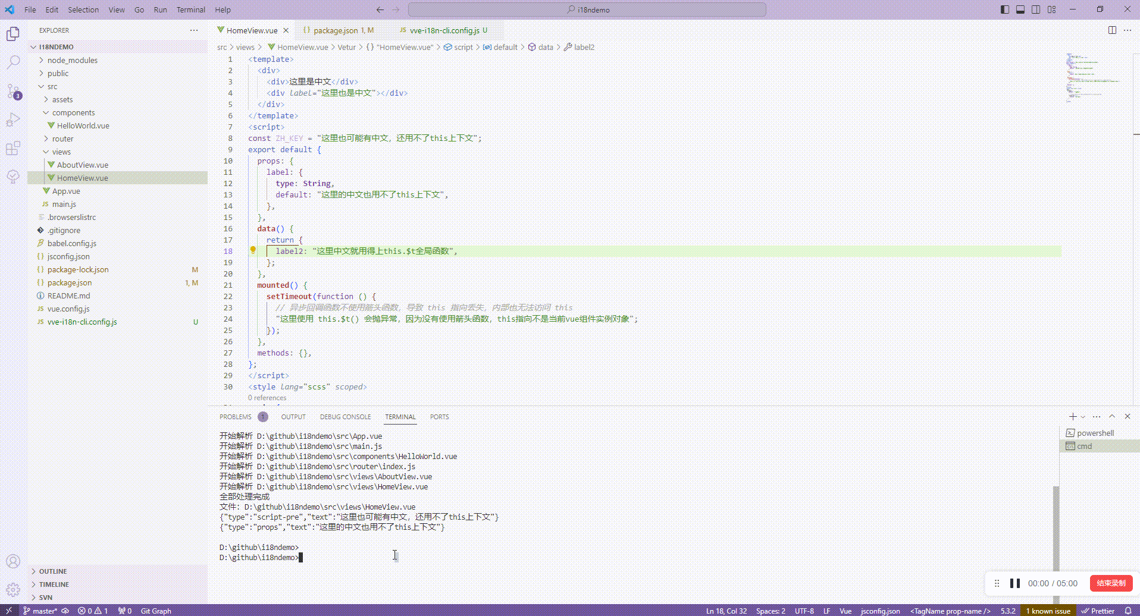Viewport: 1140px width, 616px height.
Task: Split the editor right
Action: [1112, 30]
